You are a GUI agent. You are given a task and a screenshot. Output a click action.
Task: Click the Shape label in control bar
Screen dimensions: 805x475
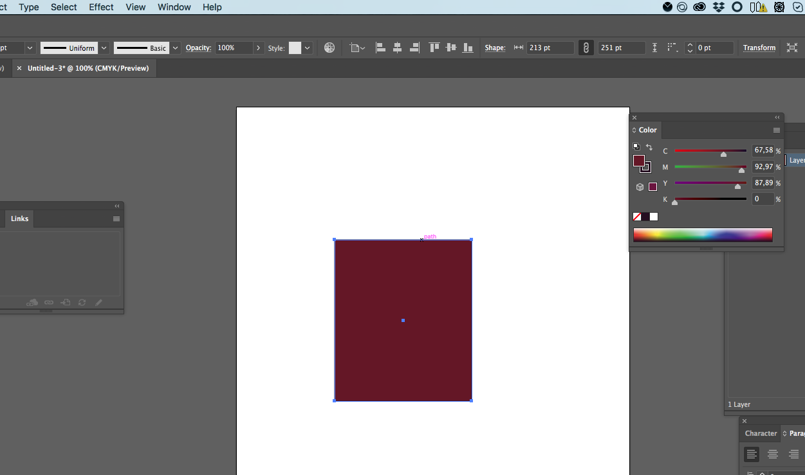(495, 48)
